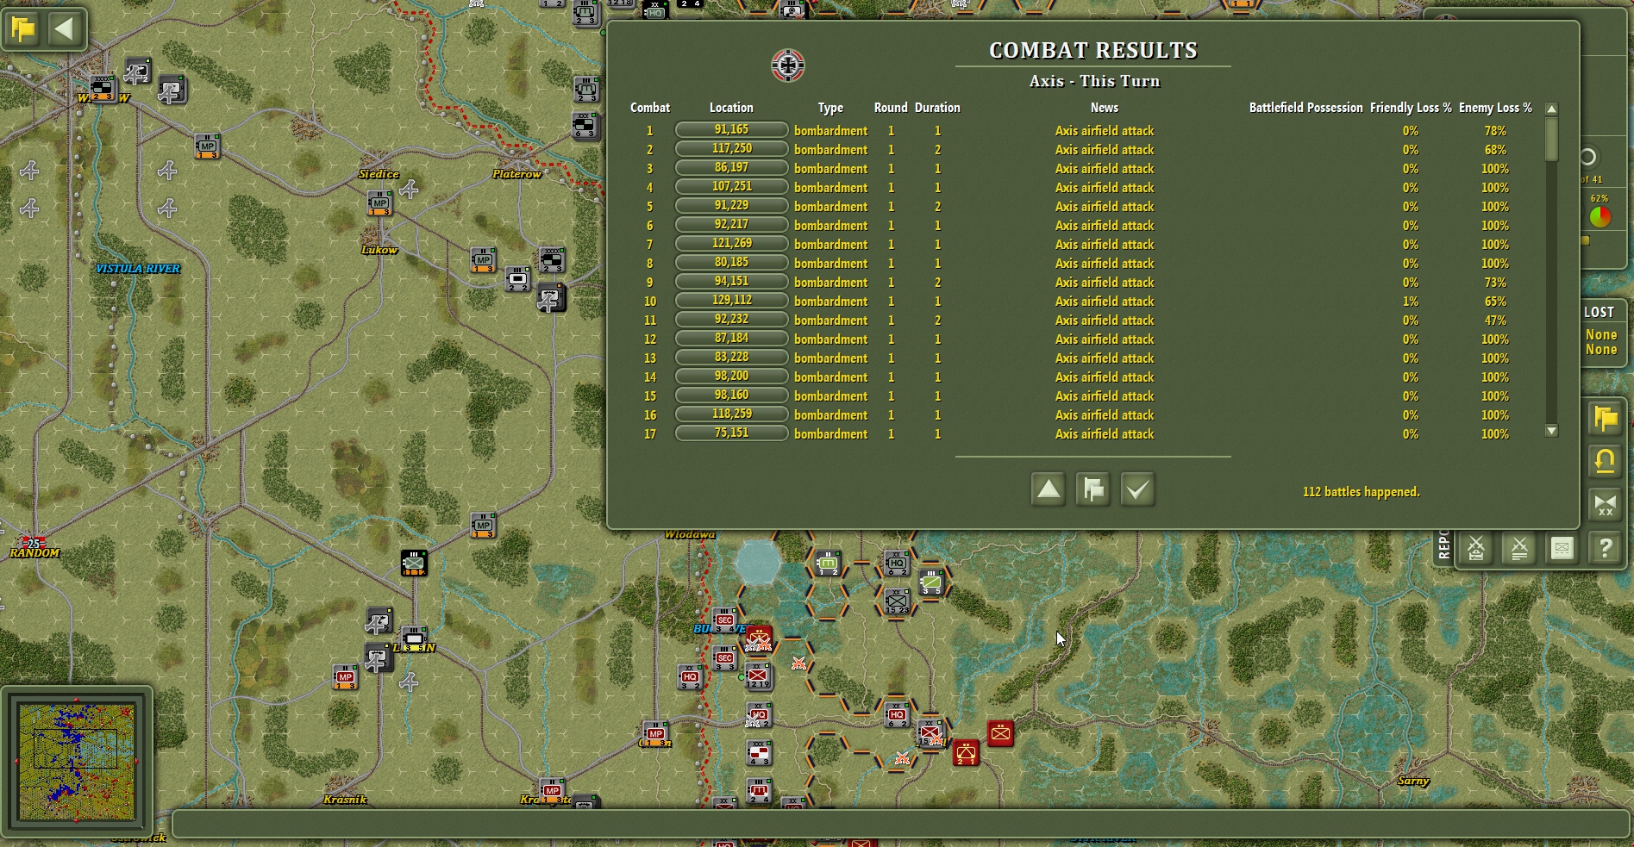Viewport: 1634px width, 847px height.
Task: Click the division XX bowtie icon
Action: pyautogui.click(x=1605, y=505)
